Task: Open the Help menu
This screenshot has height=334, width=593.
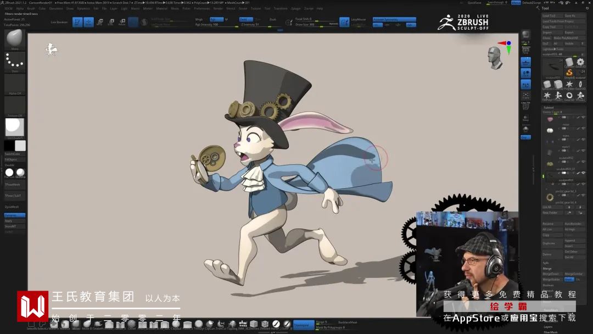Action: (320, 8)
